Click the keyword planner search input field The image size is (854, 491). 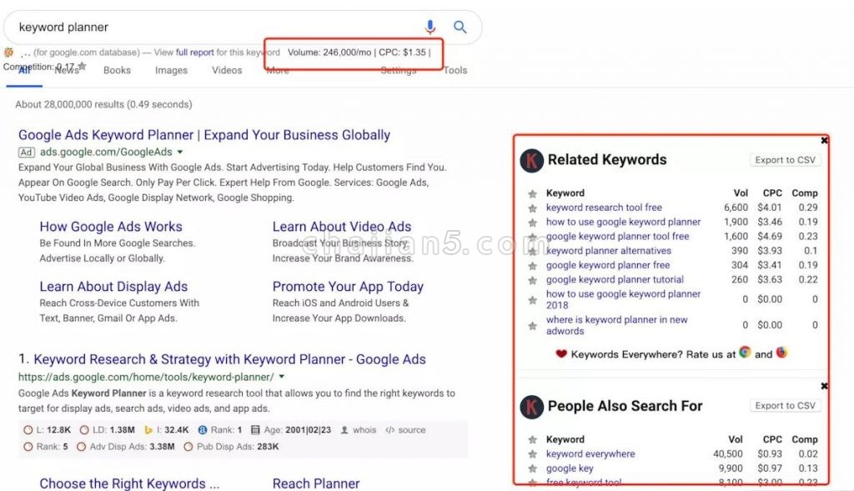point(208,28)
